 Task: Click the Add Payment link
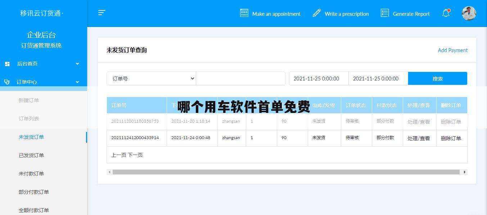click(452, 50)
